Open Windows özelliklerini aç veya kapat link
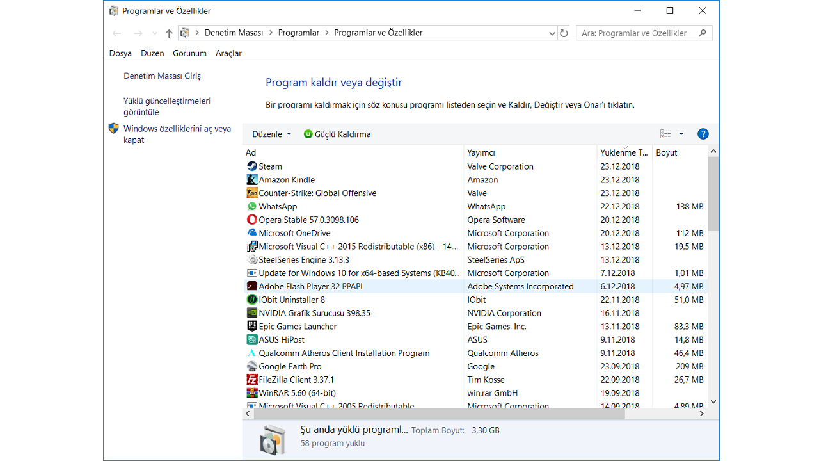Image resolution: width=819 pixels, height=461 pixels. tap(177, 134)
